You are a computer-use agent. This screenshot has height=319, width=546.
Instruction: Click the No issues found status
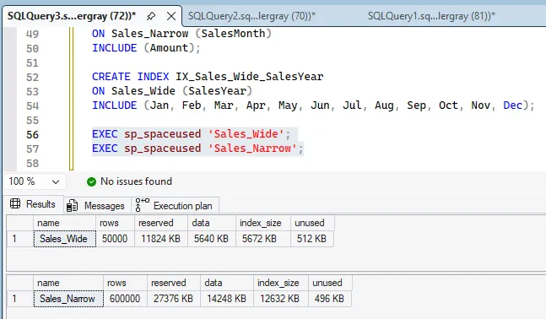coord(136,181)
